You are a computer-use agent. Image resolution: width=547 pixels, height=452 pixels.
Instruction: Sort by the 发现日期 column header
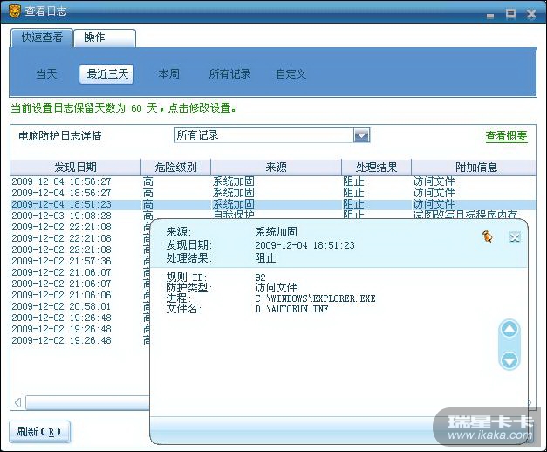pyautogui.click(x=75, y=168)
